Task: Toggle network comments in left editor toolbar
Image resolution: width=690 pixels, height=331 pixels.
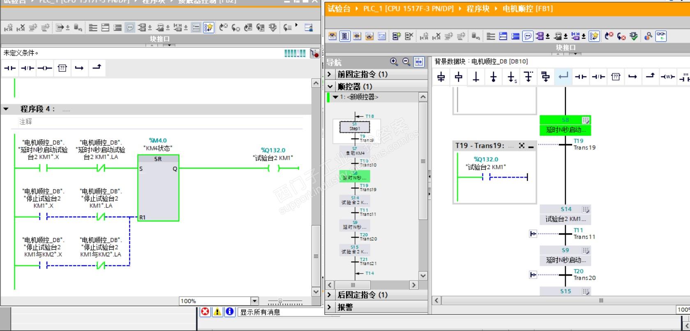Action: 130,27
